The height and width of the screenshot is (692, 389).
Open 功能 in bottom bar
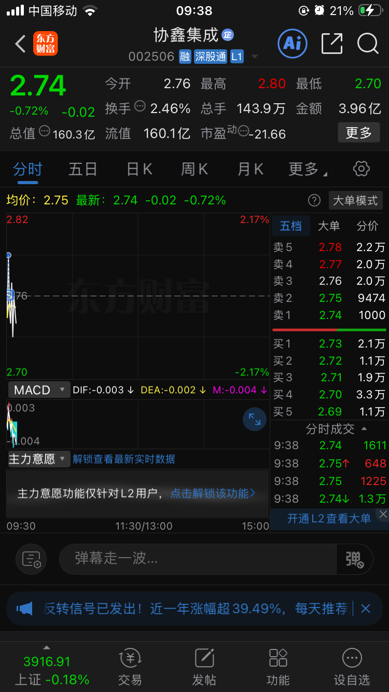click(278, 668)
